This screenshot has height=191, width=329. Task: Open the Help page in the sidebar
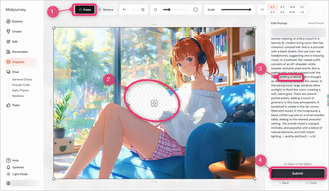15,160
